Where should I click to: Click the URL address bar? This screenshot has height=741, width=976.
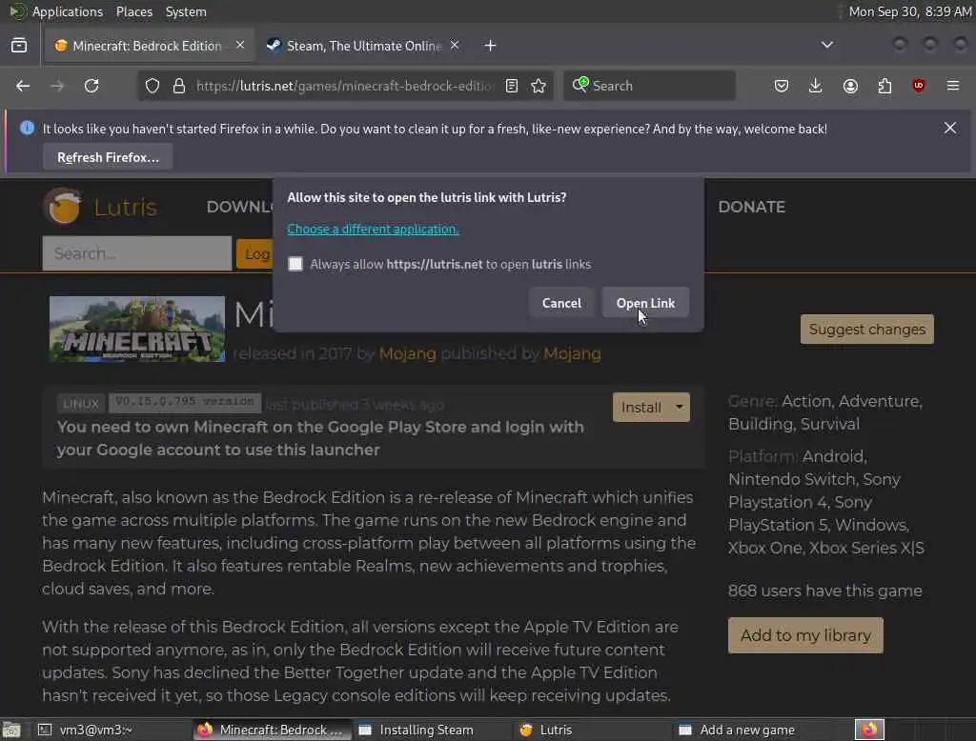[x=345, y=86]
